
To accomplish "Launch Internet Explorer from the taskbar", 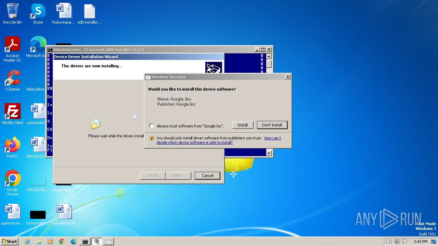I will (27, 242).
